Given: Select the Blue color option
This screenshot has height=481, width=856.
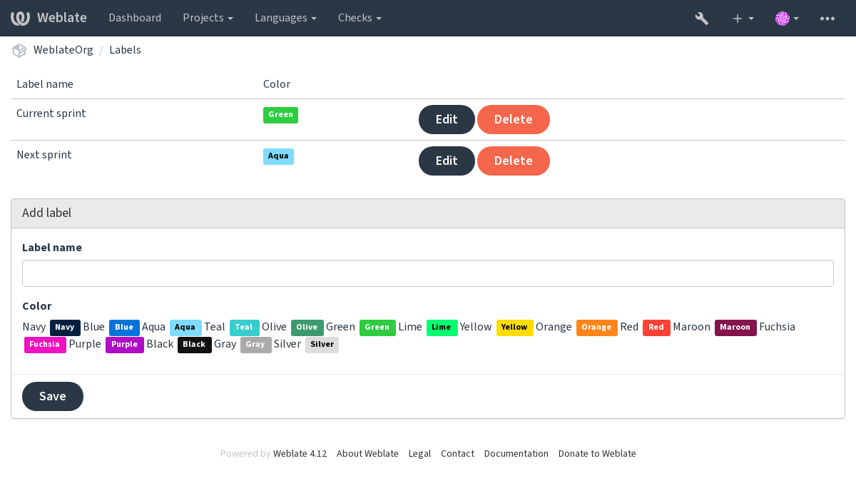Looking at the screenshot, I should tap(124, 328).
